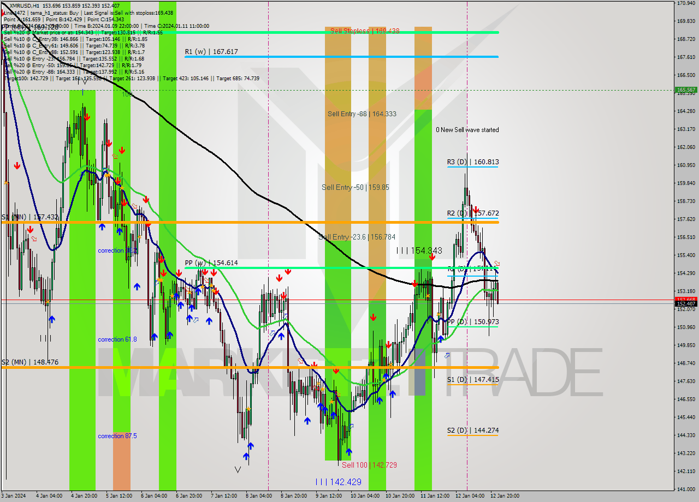This screenshot has height=502, width=699.
Task: Click the 162.060 price axis value
Action: [x=686, y=147]
